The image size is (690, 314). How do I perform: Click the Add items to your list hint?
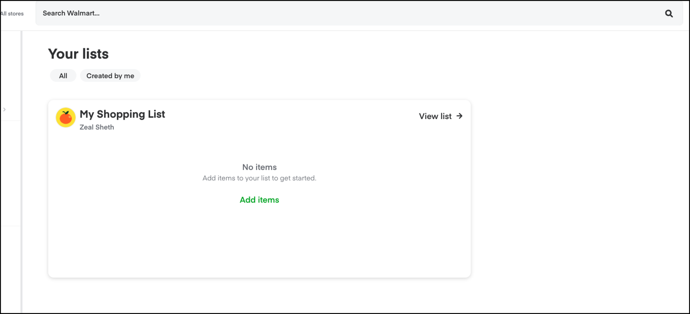pos(259,178)
